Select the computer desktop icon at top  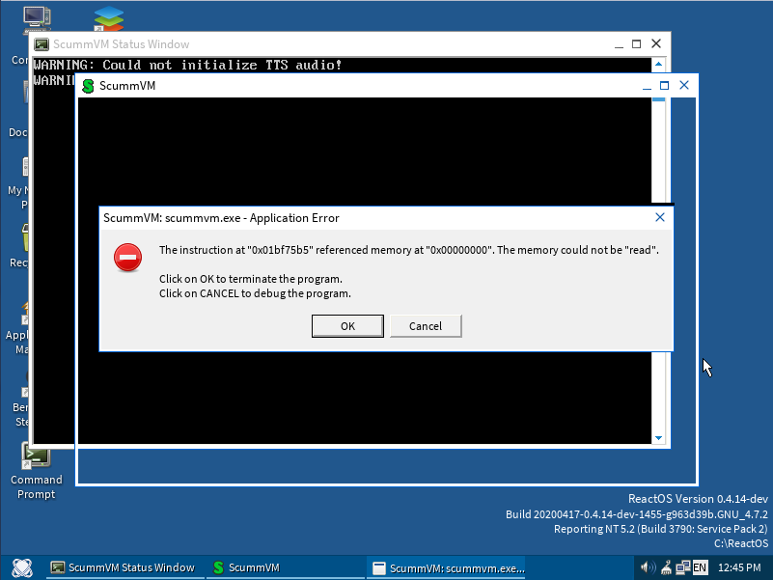[37, 19]
